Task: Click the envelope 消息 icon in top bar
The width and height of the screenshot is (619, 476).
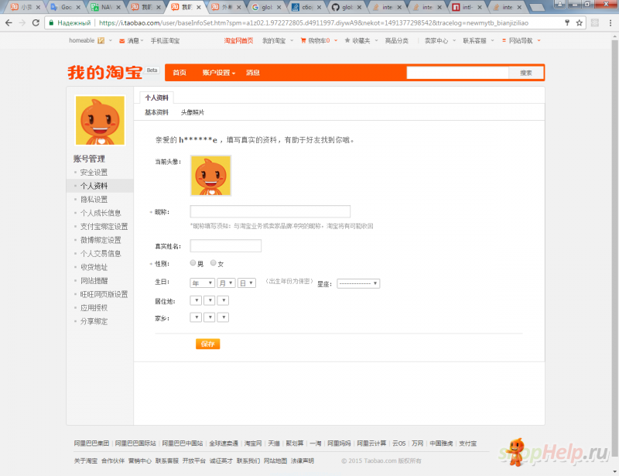Action: coord(122,41)
